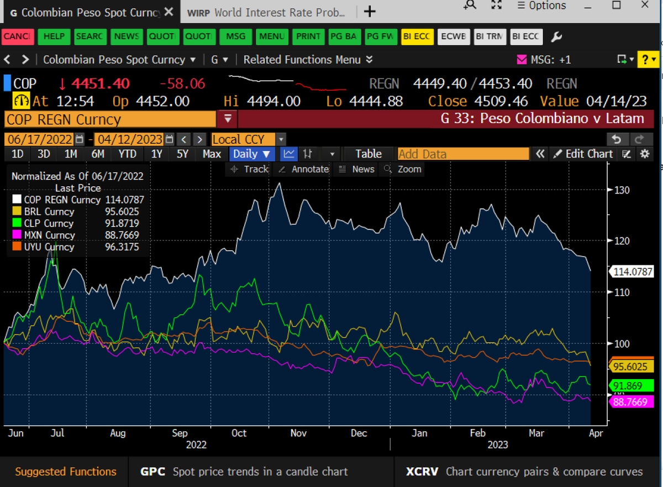
Task: Select the line chart type icon
Action: coord(289,154)
